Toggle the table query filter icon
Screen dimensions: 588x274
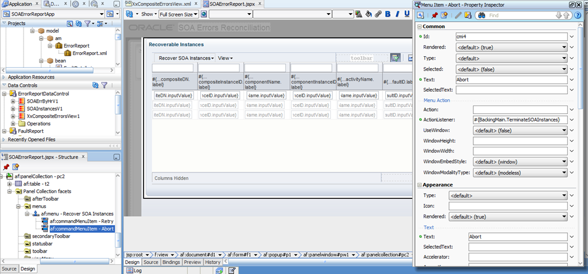click(394, 58)
